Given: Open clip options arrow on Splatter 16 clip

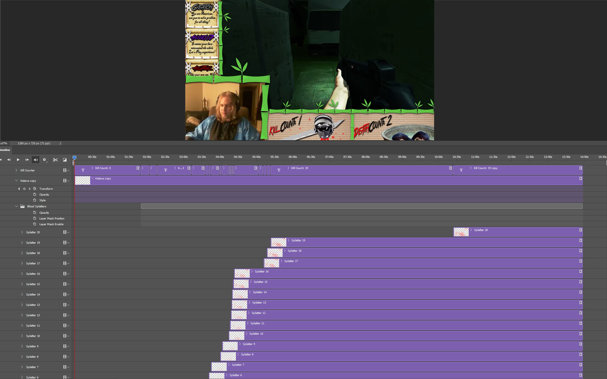Looking at the screenshot, I should pyautogui.click(x=580, y=271).
